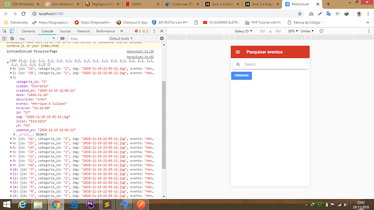Clear the console with the clear icon
This screenshot has height=210, width=374.
click(x=12, y=39)
